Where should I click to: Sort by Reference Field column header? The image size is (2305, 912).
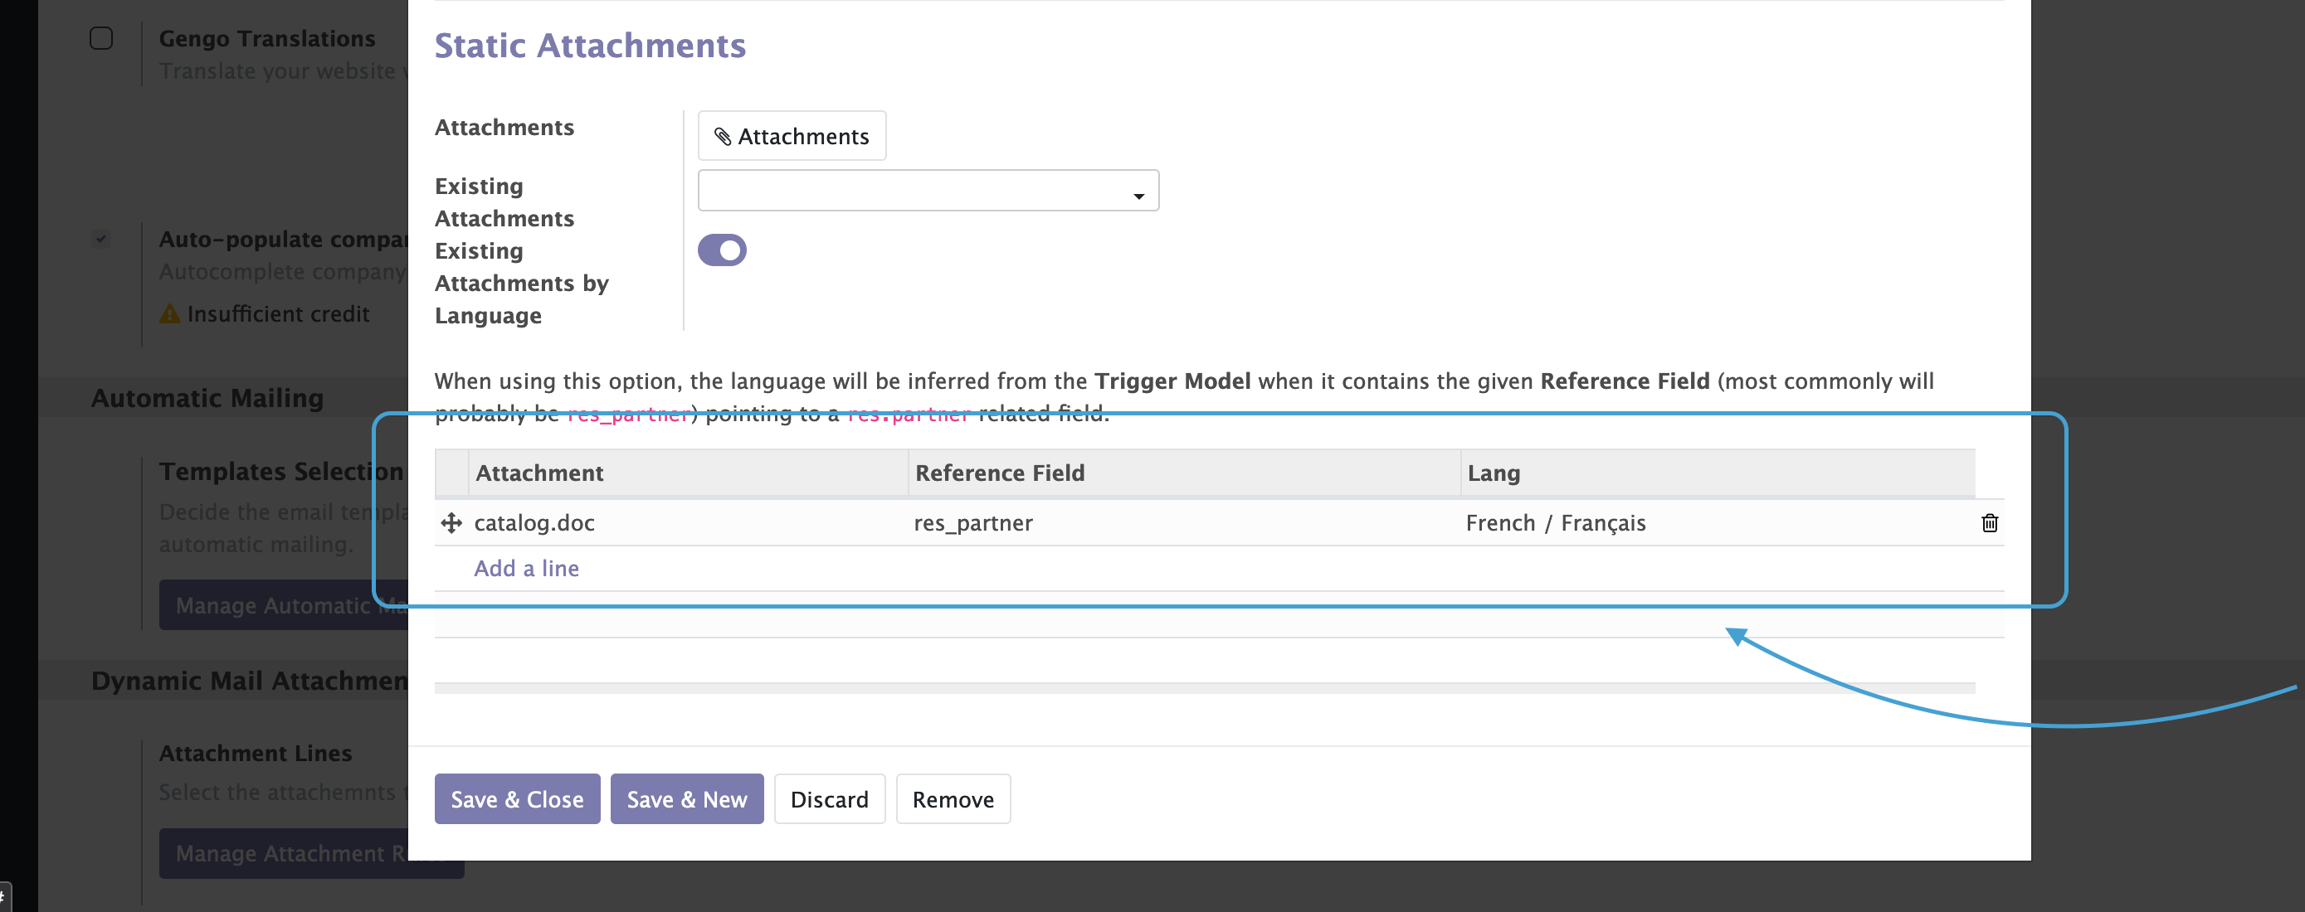(x=1000, y=473)
